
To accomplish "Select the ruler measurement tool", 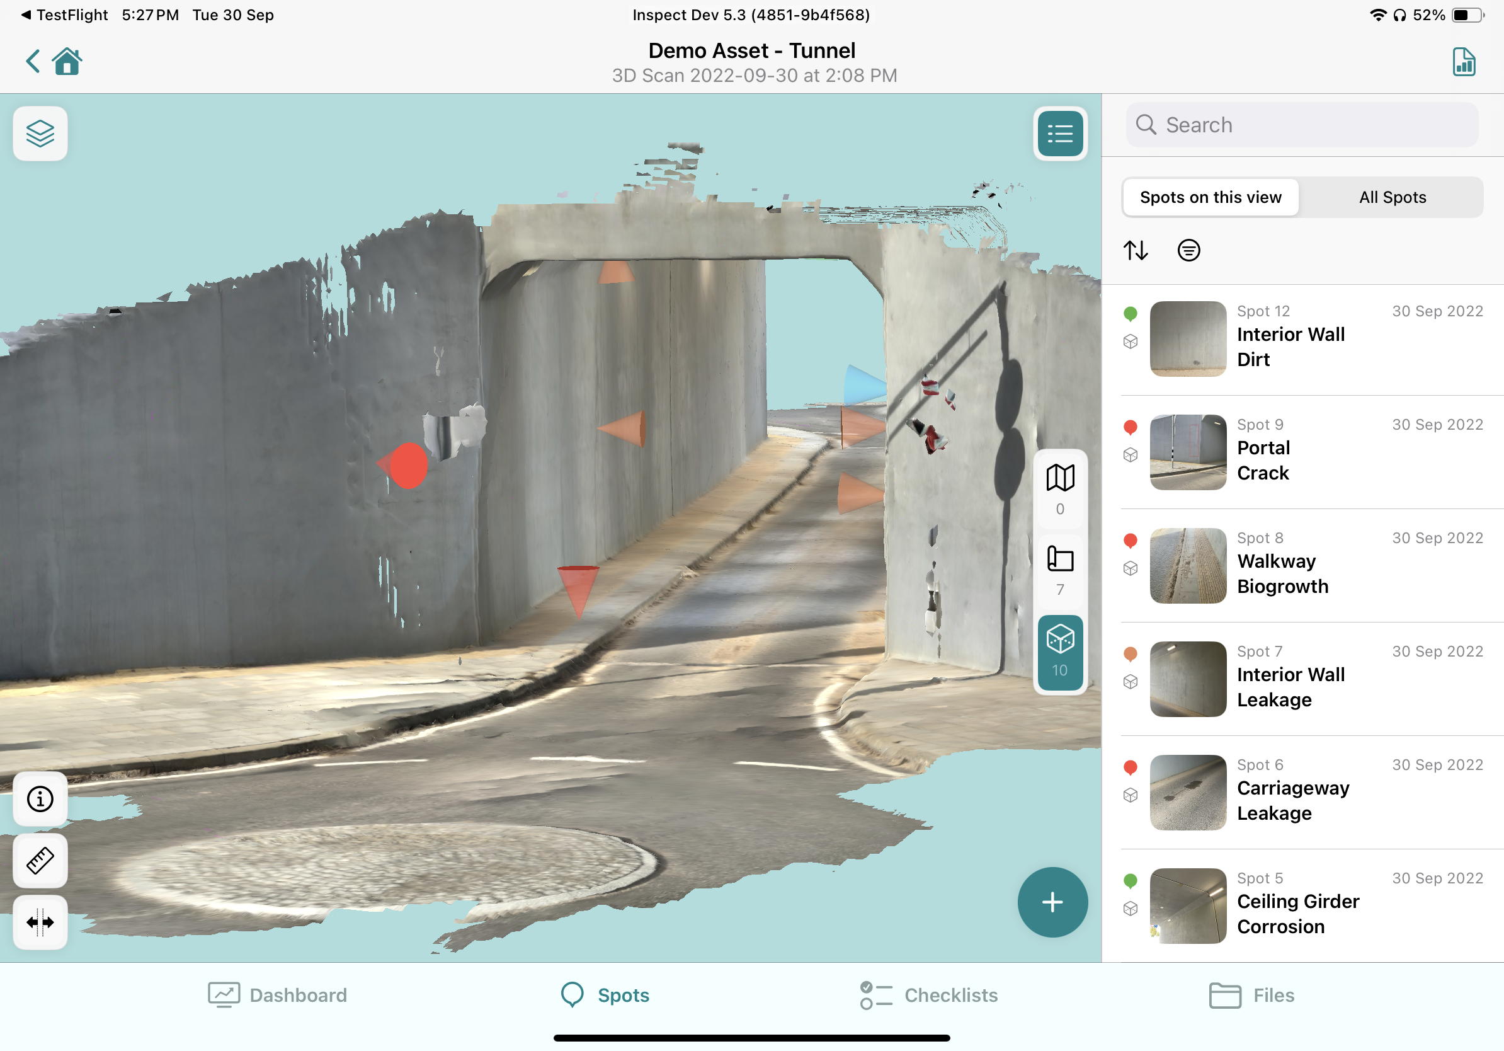I will pyautogui.click(x=40, y=860).
